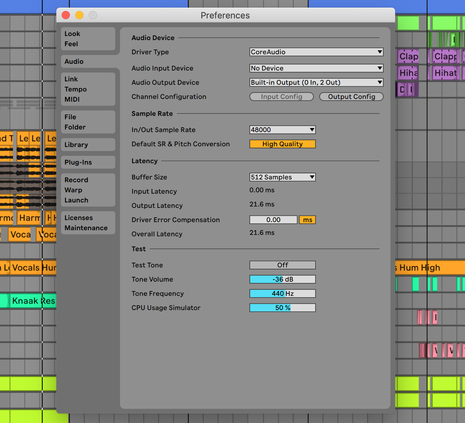
Task: Expand the Audio Input Device dropdown
Action: click(x=316, y=68)
